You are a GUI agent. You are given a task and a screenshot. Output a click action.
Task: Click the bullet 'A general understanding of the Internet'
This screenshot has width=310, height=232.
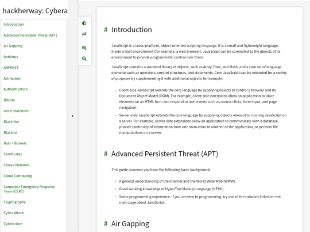point(177,181)
